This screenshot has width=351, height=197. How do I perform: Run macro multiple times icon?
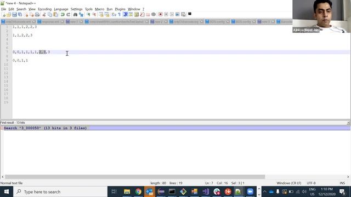[178, 15]
